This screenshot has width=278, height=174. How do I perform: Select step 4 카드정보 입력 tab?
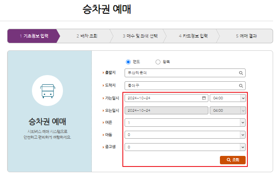click(193, 36)
